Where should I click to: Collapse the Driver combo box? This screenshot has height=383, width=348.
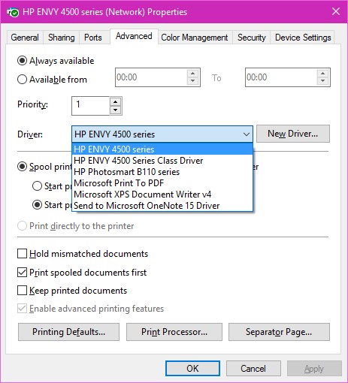coord(162,134)
